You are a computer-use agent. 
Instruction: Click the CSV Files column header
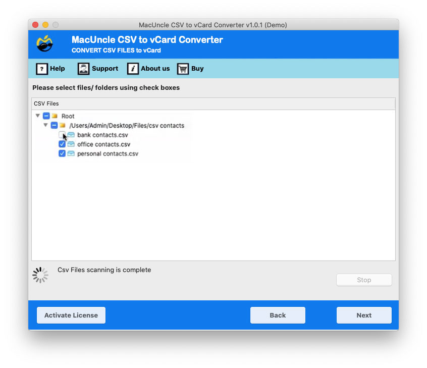click(x=213, y=104)
